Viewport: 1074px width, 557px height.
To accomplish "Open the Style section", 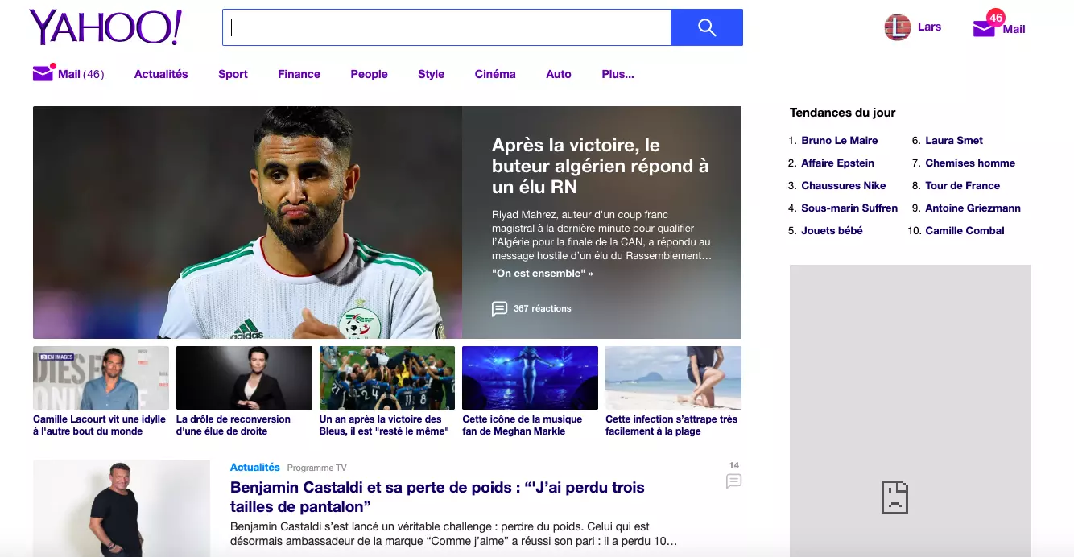I will (x=431, y=74).
